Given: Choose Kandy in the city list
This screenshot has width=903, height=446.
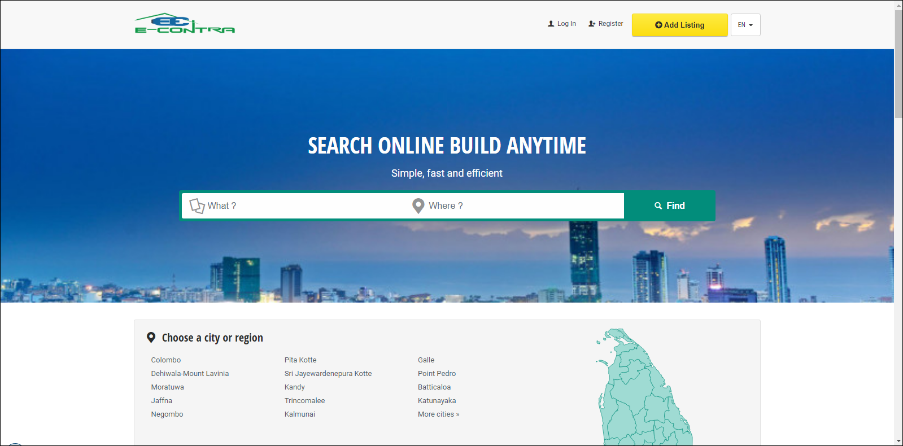Looking at the screenshot, I should (x=294, y=387).
